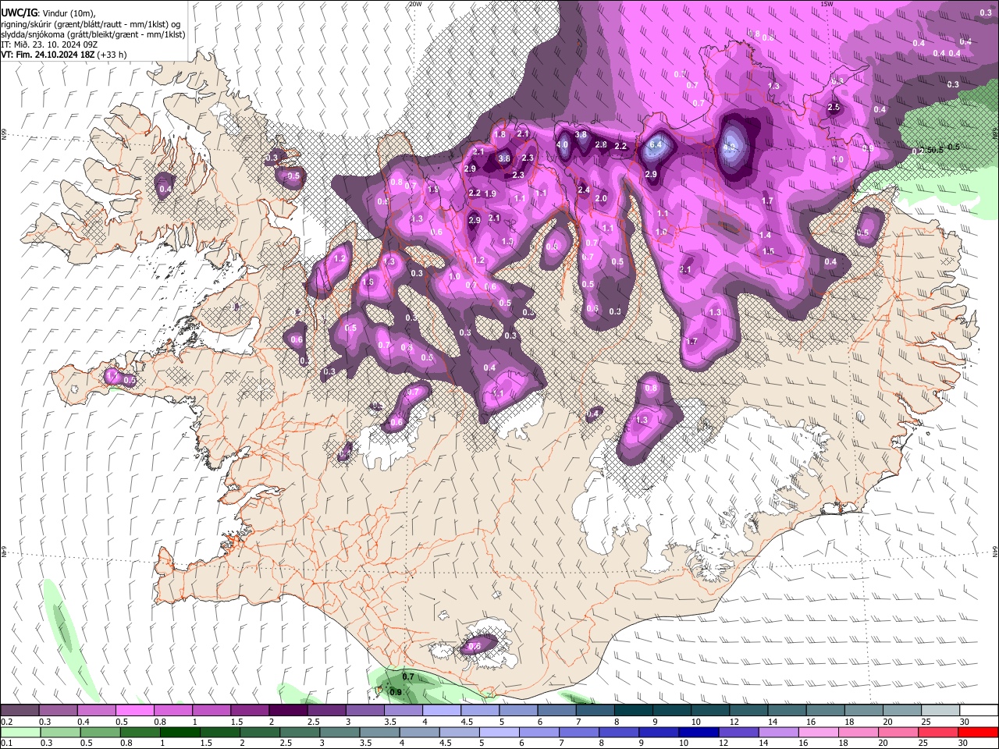Image resolution: width=999 pixels, height=749 pixels.
Task: Click the 2.4 snowfall value label
Action: tap(584, 190)
